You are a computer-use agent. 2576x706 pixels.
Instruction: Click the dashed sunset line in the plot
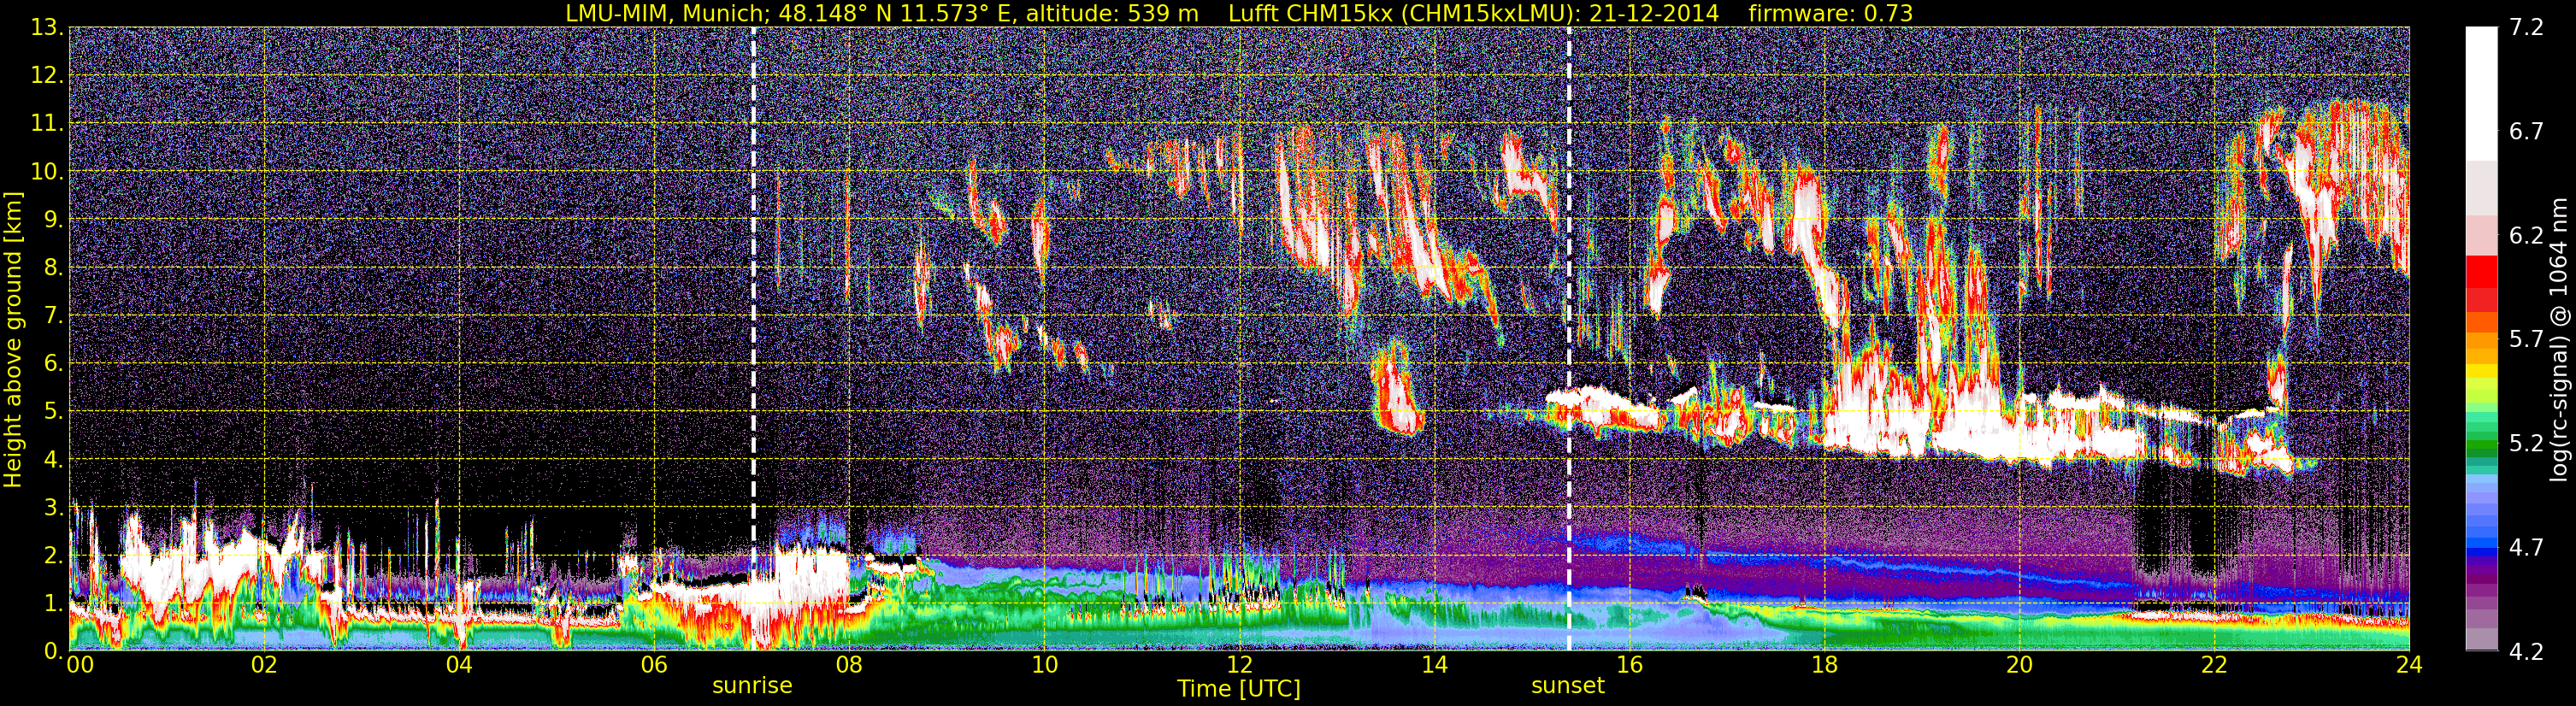pos(1569,339)
